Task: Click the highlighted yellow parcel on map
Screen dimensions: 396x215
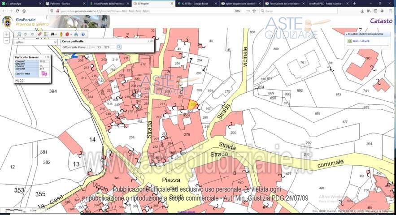Action: (192, 103)
